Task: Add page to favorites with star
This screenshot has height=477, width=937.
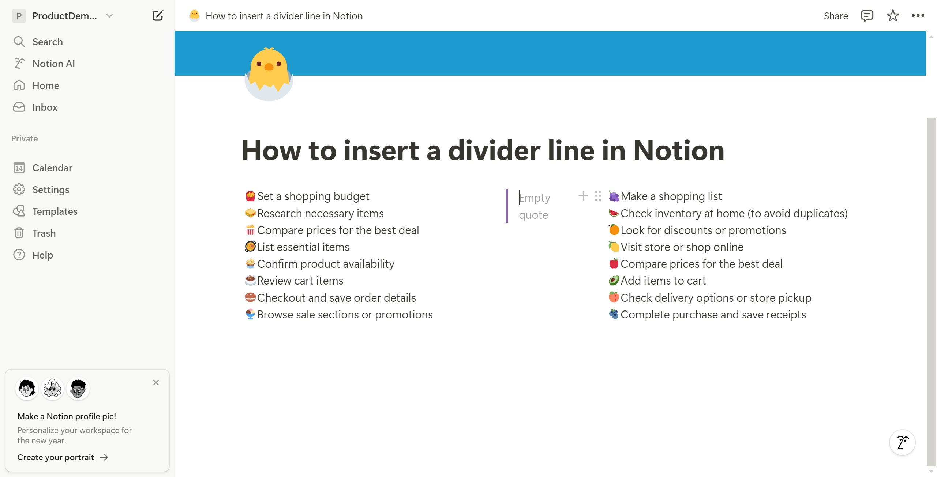Action: click(893, 16)
